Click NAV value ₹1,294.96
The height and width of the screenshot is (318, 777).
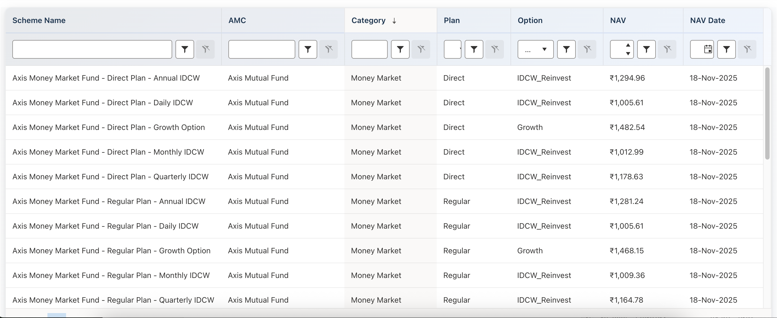point(627,78)
